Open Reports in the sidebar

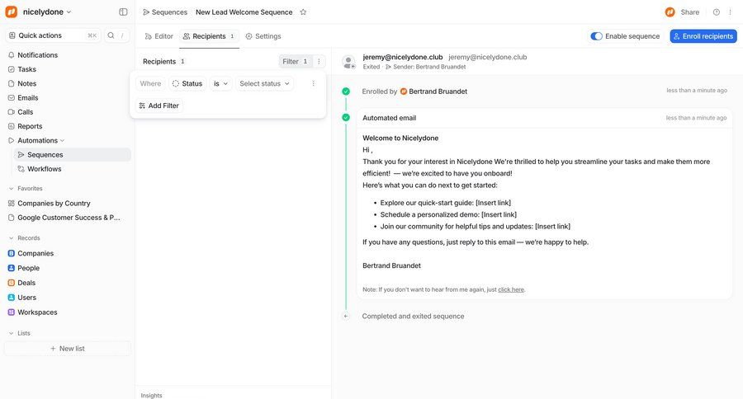30,126
